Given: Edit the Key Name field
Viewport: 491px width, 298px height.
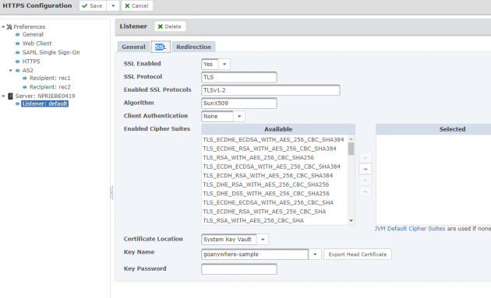Looking at the screenshot, I should click(255, 254).
